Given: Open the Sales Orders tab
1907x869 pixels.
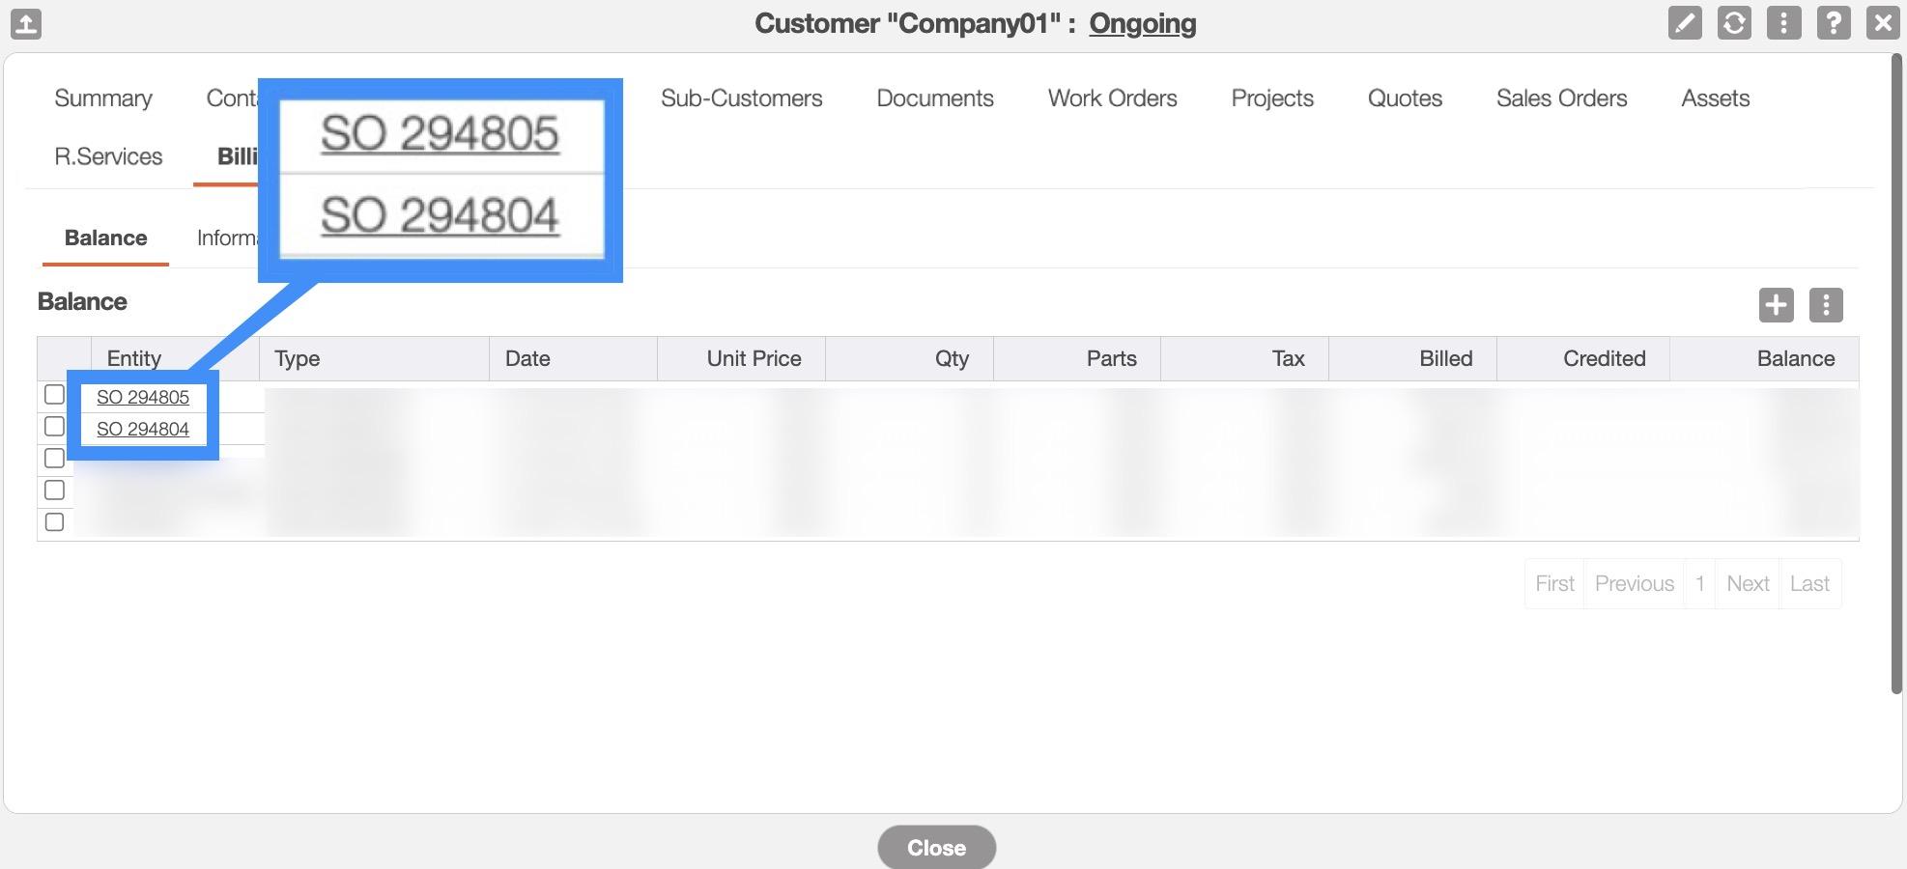Looking at the screenshot, I should (1561, 98).
